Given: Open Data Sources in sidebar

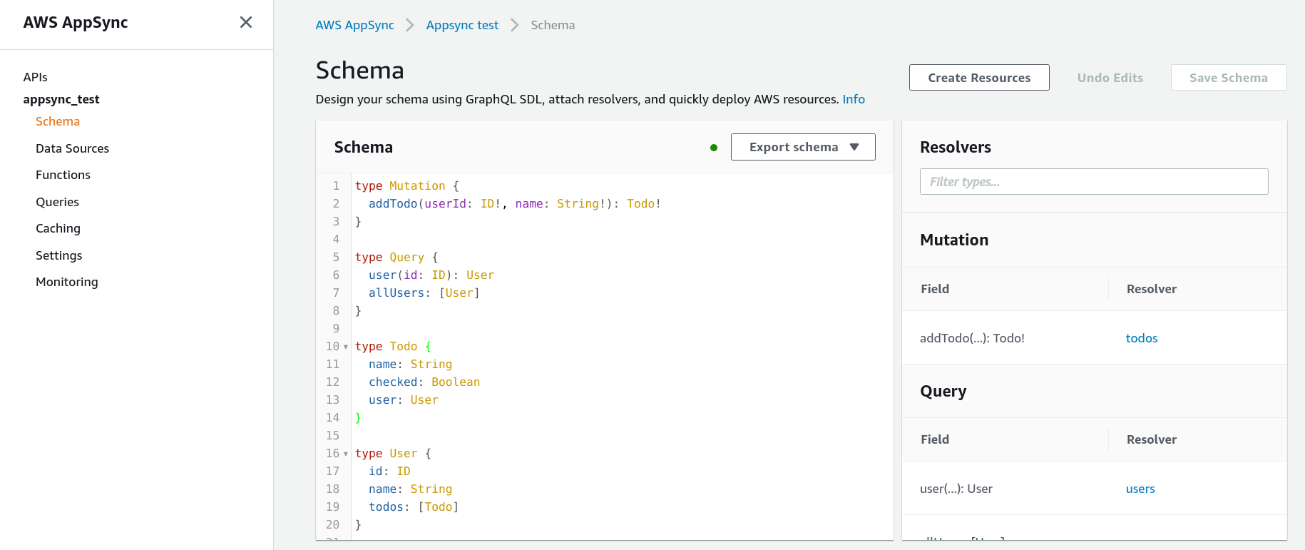Looking at the screenshot, I should [73, 148].
